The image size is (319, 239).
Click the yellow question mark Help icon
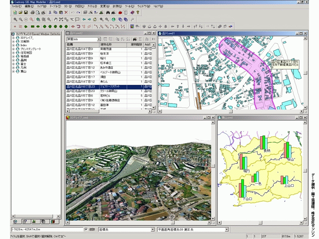coord(138,12)
